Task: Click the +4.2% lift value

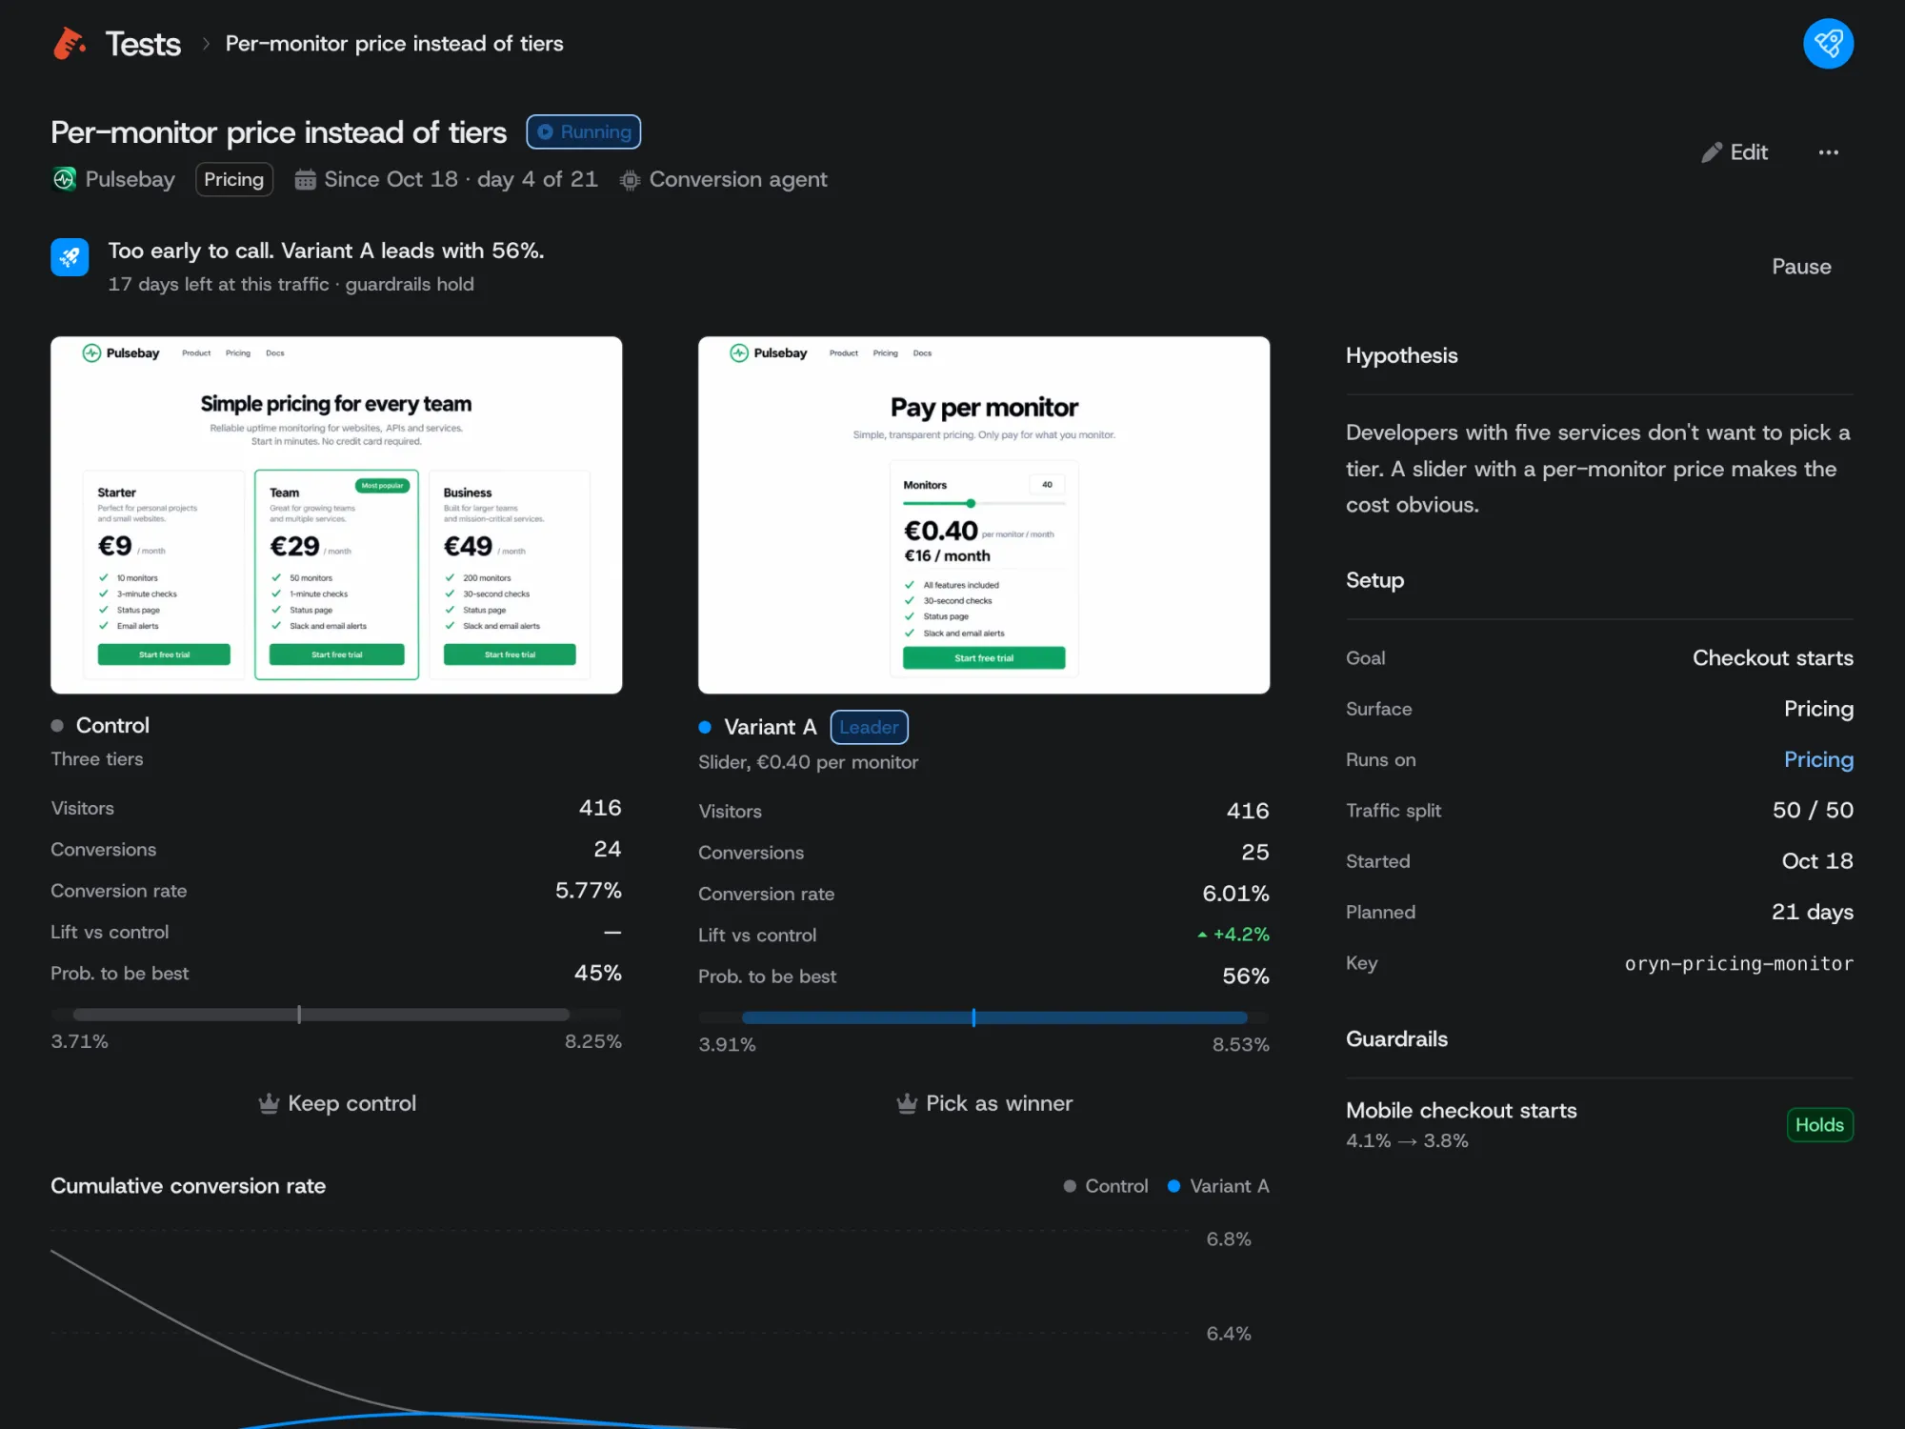Action: coord(1233,935)
